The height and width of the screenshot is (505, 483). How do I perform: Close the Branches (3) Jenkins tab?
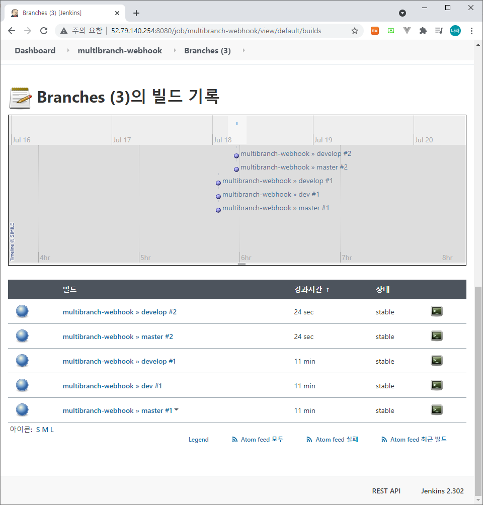(x=117, y=13)
